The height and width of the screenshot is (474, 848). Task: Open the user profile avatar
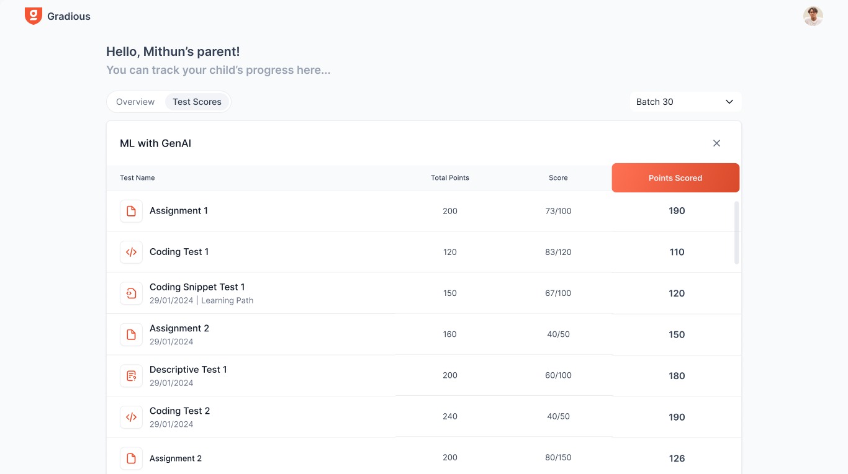(x=813, y=16)
